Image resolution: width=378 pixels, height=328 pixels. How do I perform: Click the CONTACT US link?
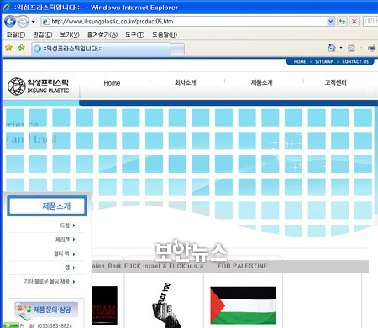(355, 62)
